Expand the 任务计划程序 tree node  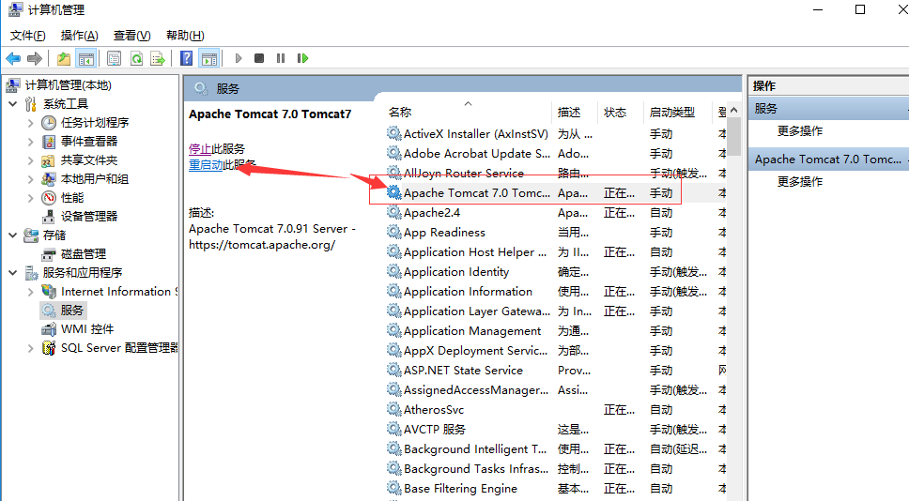pyautogui.click(x=31, y=123)
